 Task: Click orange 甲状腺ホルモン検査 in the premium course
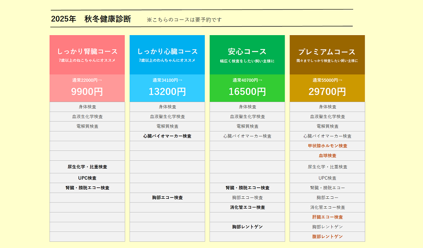point(327,146)
